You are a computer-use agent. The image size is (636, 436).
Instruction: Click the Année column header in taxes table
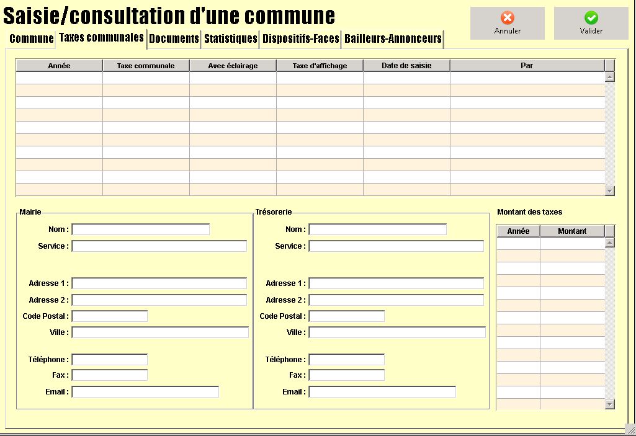(x=59, y=66)
